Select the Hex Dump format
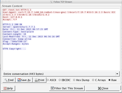This screenshot has width=122, height=93. 81,80
